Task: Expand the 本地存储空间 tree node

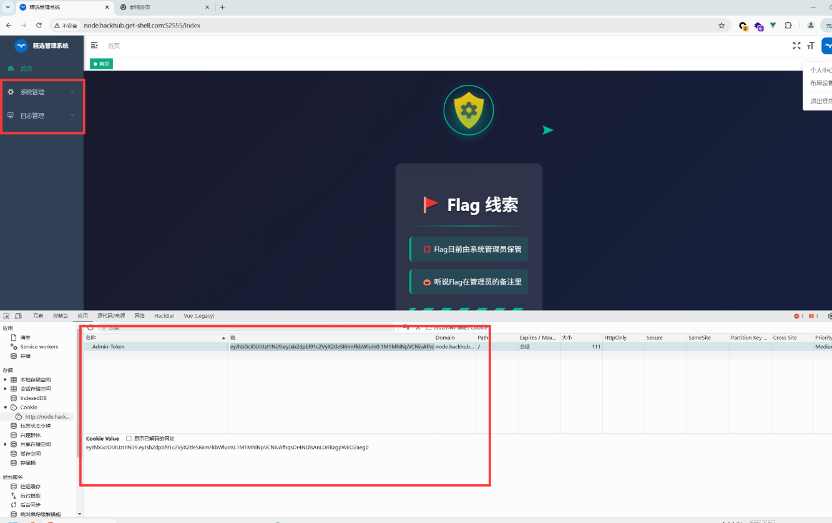Action: click(x=6, y=379)
